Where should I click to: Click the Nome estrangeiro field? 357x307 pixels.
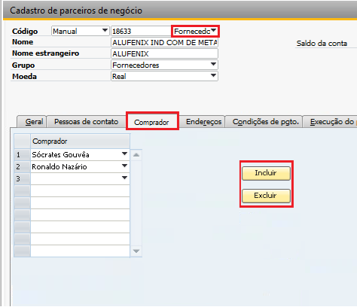[x=164, y=53]
